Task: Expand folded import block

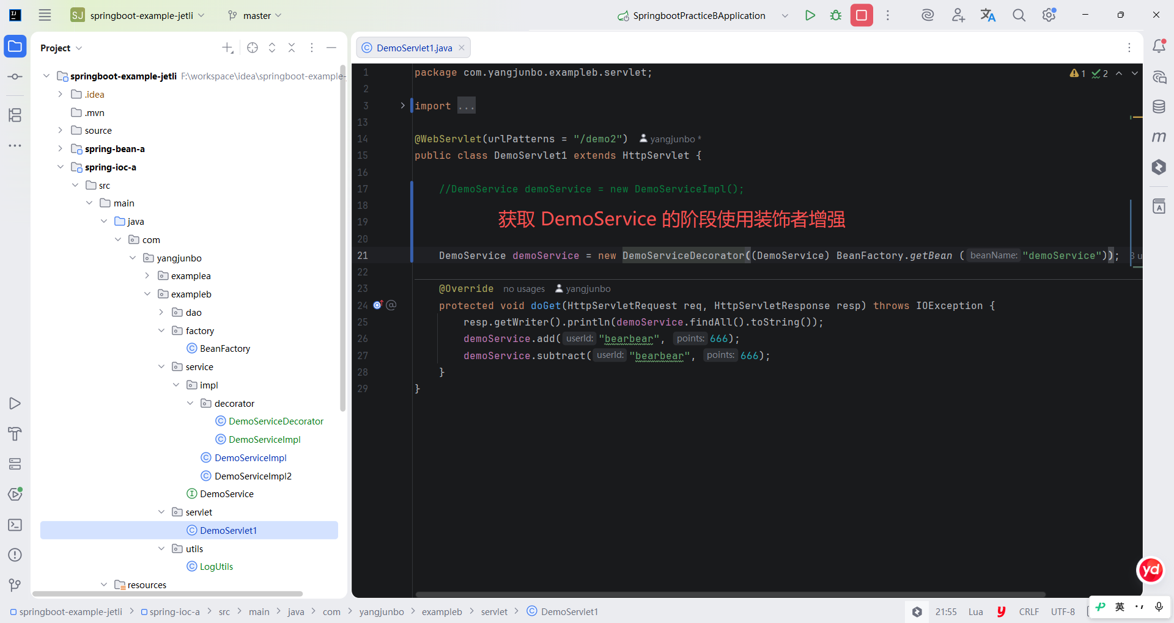Action: point(402,106)
